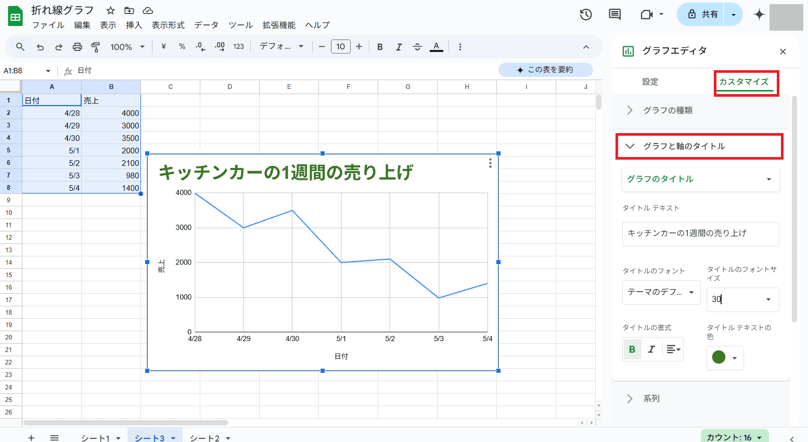Open the title text color swatch

pyautogui.click(x=724, y=357)
